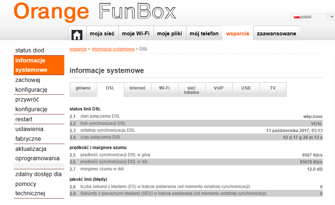Click row 2.5 prędkość synchronizacji w górę
The width and height of the screenshot is (335, 205).
(x=196, y=155)
